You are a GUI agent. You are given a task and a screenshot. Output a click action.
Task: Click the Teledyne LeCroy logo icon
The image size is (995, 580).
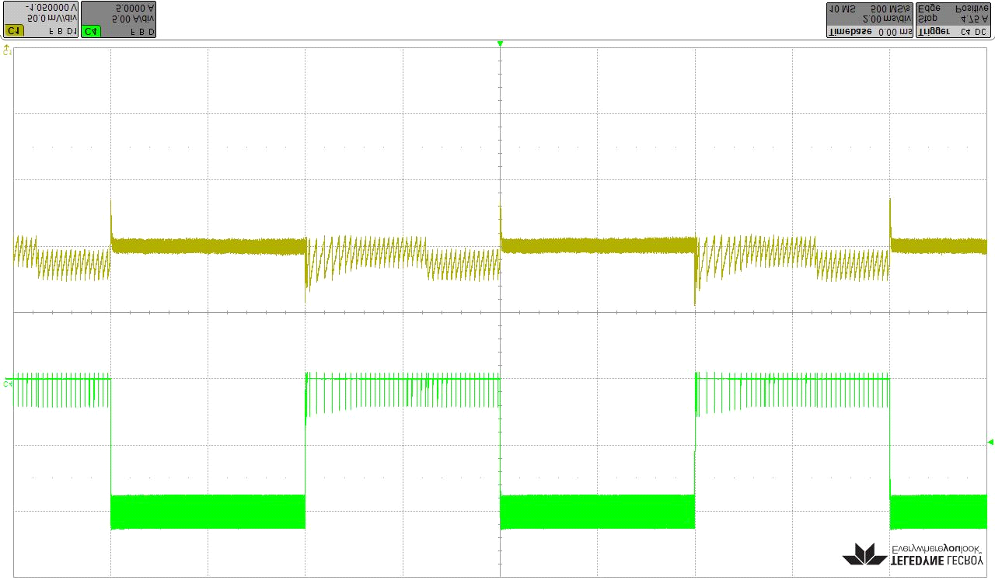864,554
